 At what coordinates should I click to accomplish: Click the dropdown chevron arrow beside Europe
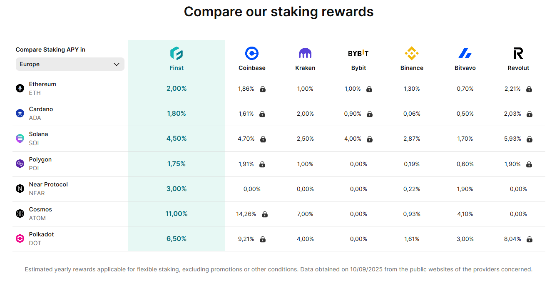point(117,64)
